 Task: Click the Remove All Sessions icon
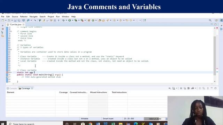(x=185, y=88)
